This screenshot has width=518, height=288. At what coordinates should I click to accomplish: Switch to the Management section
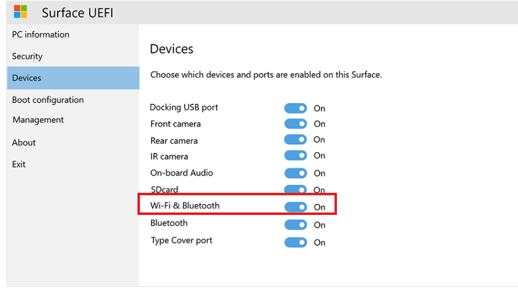[x=38, y=120]
